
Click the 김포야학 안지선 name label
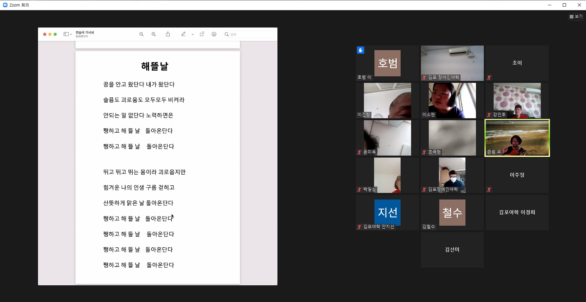379,227
